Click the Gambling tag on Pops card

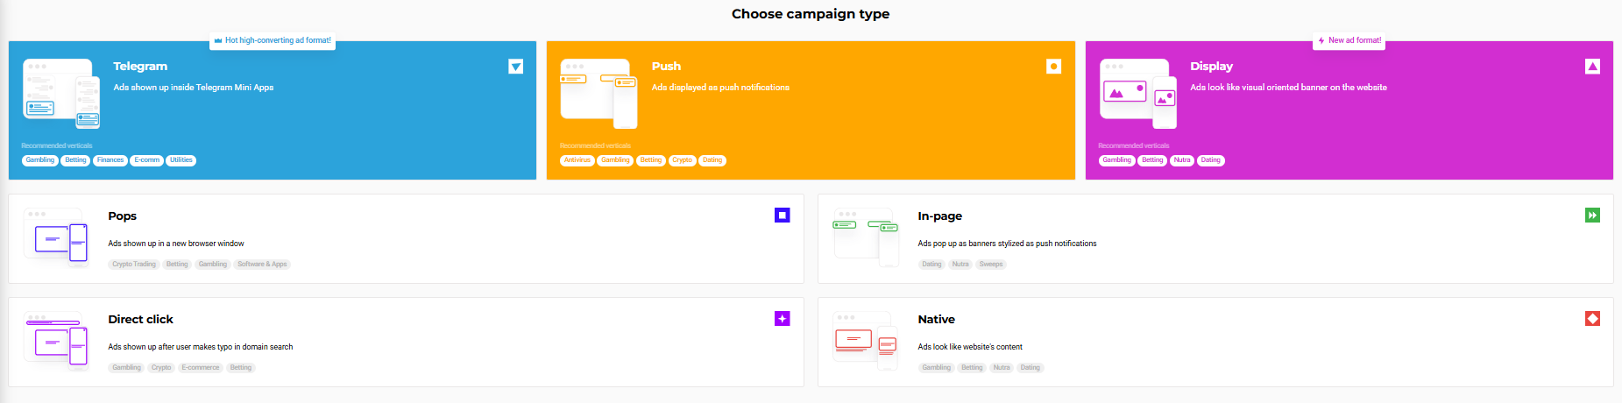click(x=213, y=264)
